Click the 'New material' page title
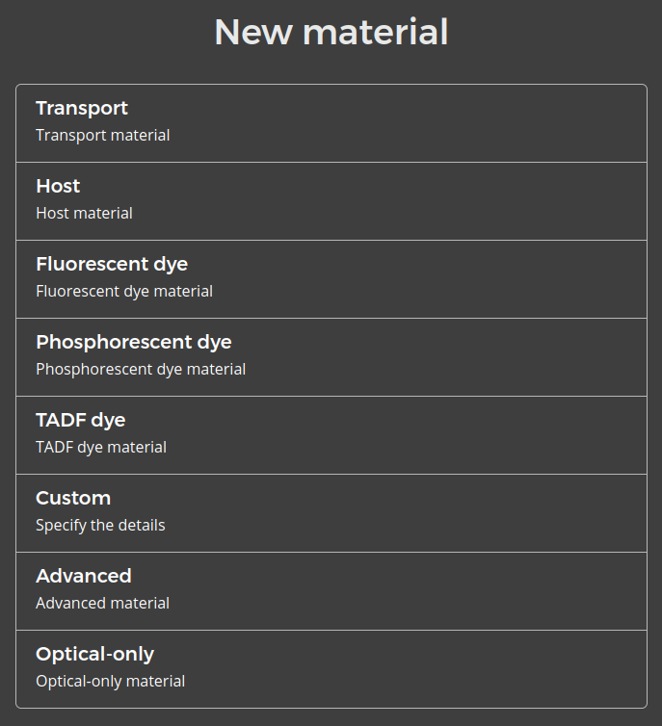662x726 pixels. point(331,32)
